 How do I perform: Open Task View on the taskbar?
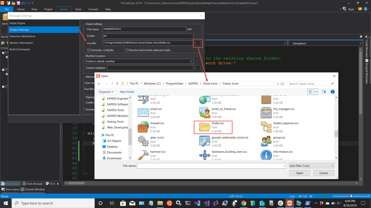pyautogui.click(x=112, y=203)
